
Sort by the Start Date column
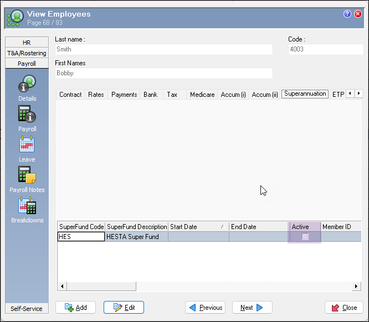coord(198,227)
